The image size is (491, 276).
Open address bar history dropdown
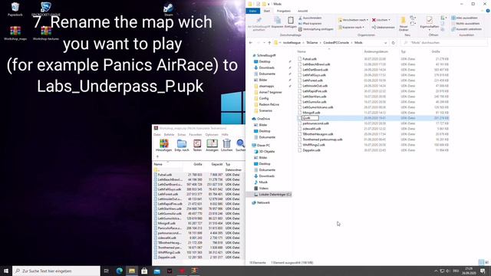coord(385,43)
